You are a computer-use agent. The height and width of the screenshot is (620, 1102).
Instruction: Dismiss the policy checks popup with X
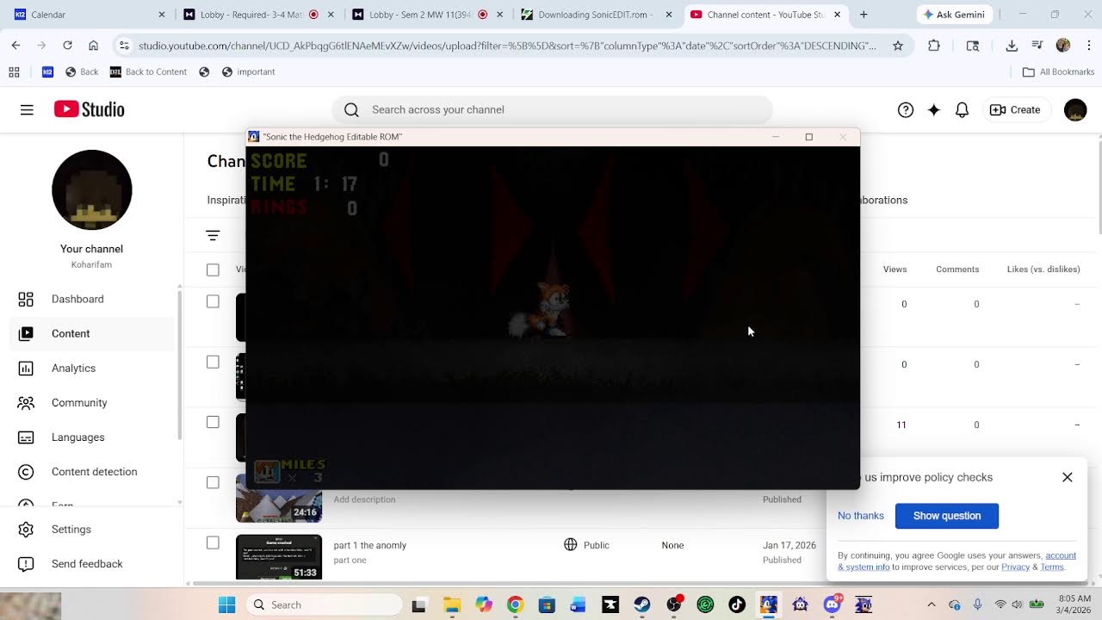point(1068,477)
